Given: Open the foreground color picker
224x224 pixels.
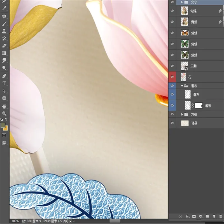Looking at the screenshot, I should click(x=3, y=125).
